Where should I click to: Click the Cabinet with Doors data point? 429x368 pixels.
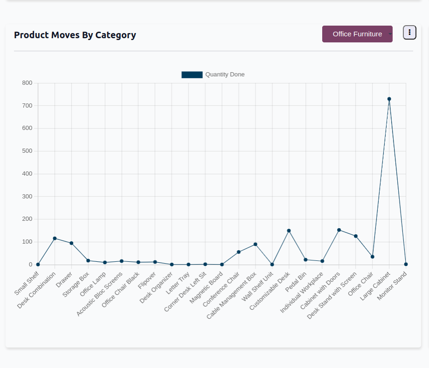pos(339,230)
